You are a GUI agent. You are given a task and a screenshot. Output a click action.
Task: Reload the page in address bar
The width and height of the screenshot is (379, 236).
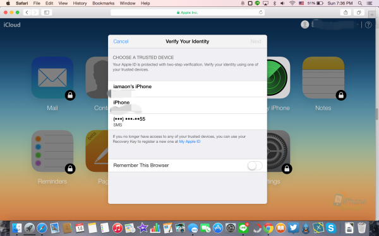click(260, 13)
